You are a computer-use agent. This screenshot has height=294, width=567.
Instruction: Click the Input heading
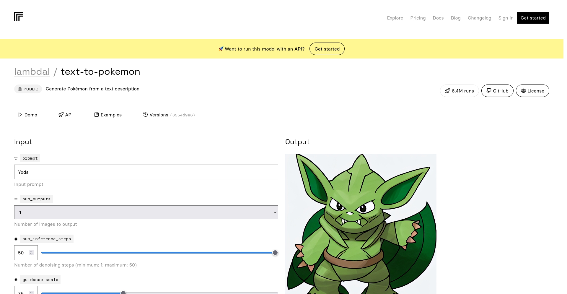(x=23, y=142)
